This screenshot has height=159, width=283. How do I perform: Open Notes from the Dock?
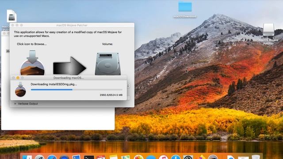coord(114,157)
